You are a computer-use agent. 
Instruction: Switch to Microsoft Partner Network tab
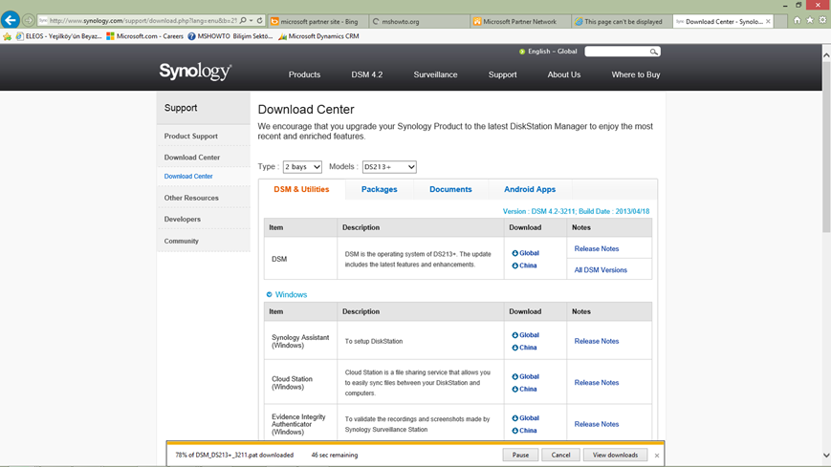pyautogui.click(x=519, y=22)
